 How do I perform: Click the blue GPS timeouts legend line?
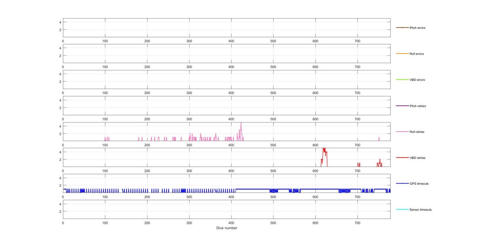[402, 184]
